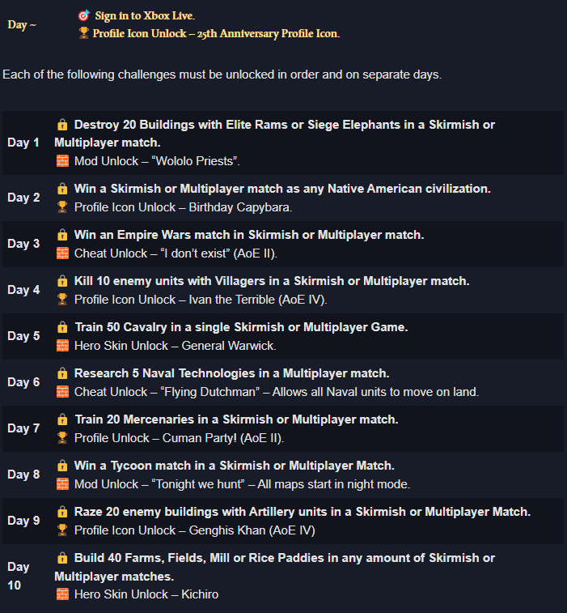Click the lock icon on Day 1 challenge
Viewport: 567px width, 613px height.
[62, 125]
